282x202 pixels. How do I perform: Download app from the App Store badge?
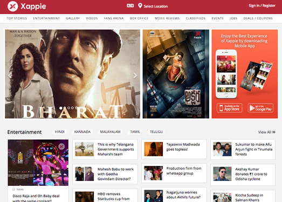(230, 108)
